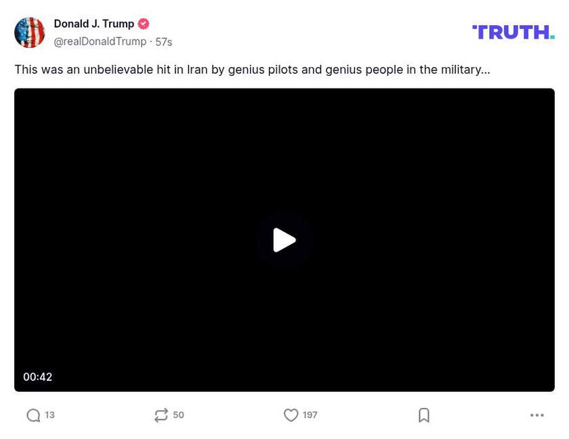Image resolution: width=569 pixels, height=439 pixels.
Task: Open Donald J. Trump's profile picture
Action: [x=30, y=31]
